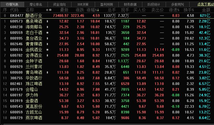Select stock 舍得酒业
This screenshot has width=214, height=125.
coord(34,55)
